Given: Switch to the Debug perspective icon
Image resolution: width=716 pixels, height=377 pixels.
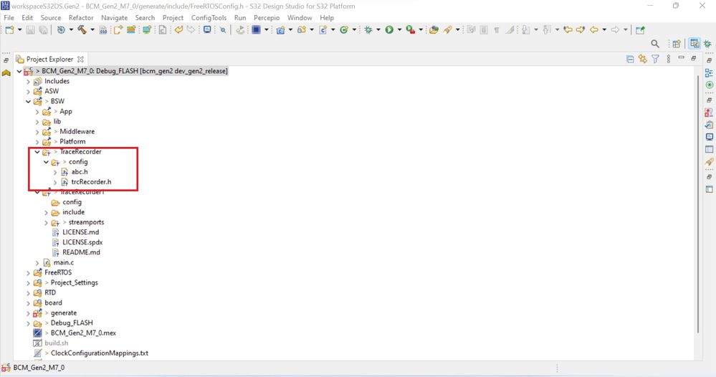Looking at the screenshot, I should point(707,44).
